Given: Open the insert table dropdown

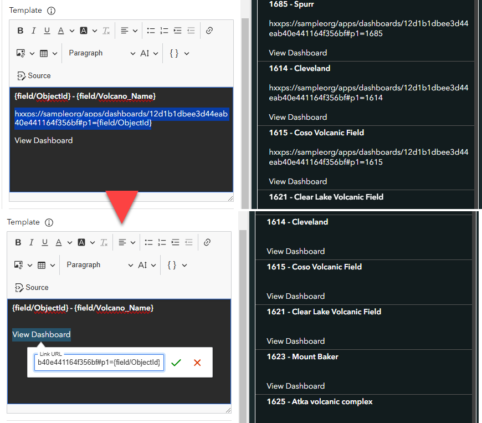Looking at the screenshot, I should tap(49, 53).
